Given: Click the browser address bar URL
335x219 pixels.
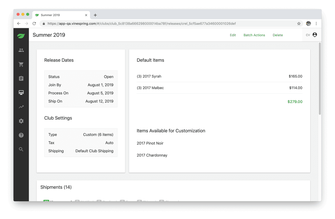Looking at the screenshot, I should pos(141,24).
